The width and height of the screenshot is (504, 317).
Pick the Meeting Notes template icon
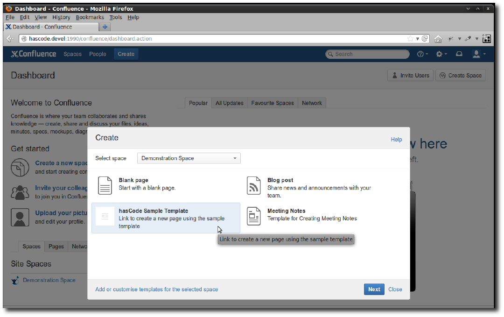[253, 216]
